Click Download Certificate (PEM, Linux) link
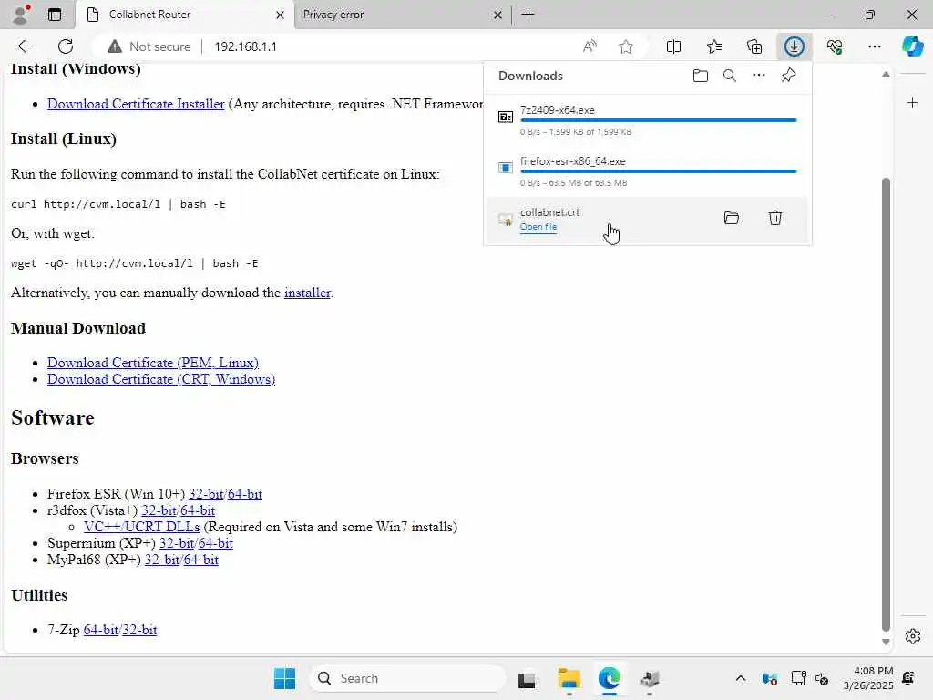 [x=153, y=363]
